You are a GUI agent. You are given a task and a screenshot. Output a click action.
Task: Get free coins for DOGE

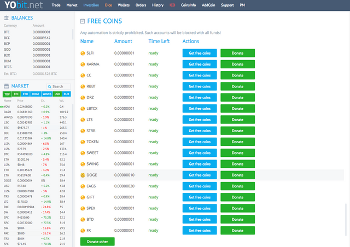click(x=200, y=175)
